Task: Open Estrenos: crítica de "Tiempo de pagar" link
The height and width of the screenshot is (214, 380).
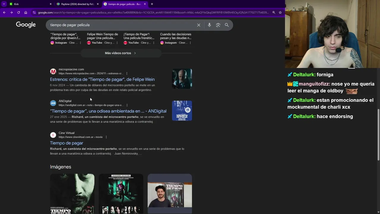Action: (102, 79)
